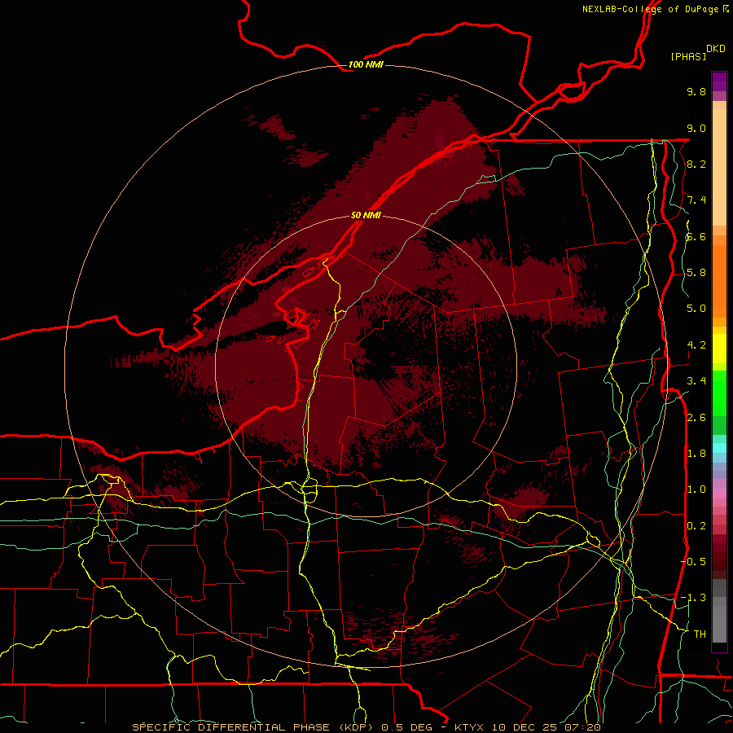
Task: Click the 5.8 value on the scale
Action: (696, 273)
